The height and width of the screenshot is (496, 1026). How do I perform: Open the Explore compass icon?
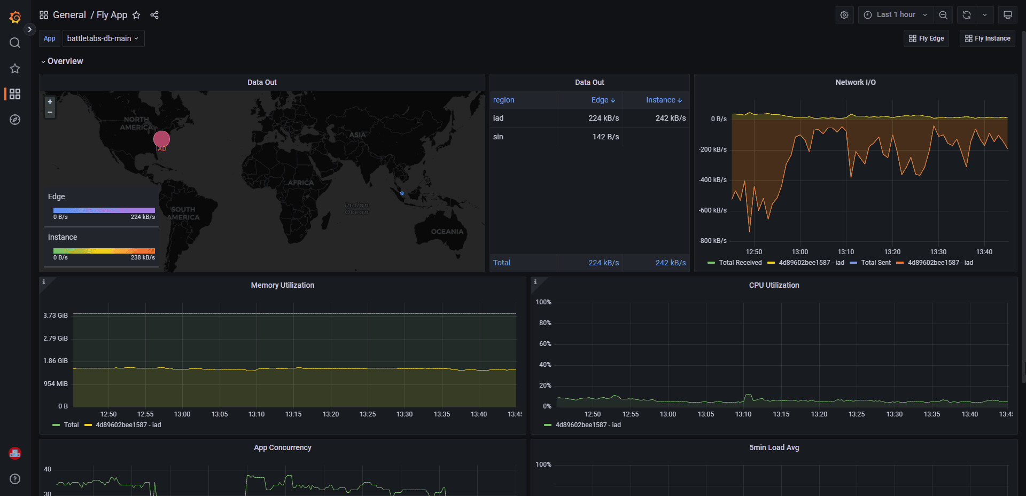[x=15, y=120]
